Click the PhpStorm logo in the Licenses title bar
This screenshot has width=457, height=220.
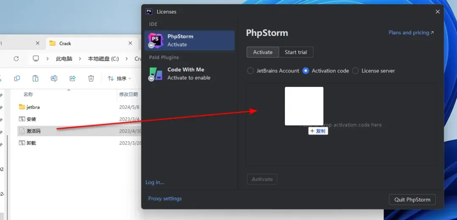coord(149,12)
